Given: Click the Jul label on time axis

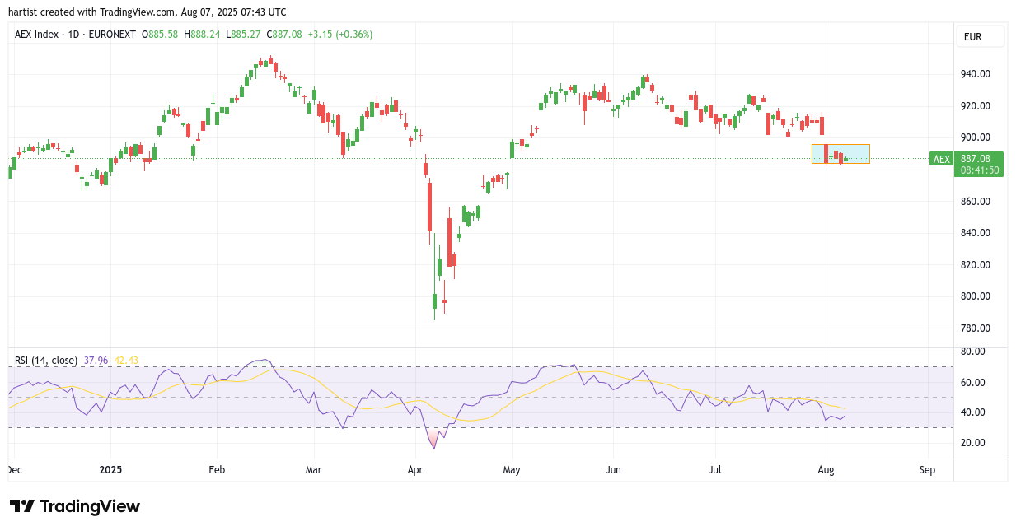Looking at the screenshot, I should point(714,470).
